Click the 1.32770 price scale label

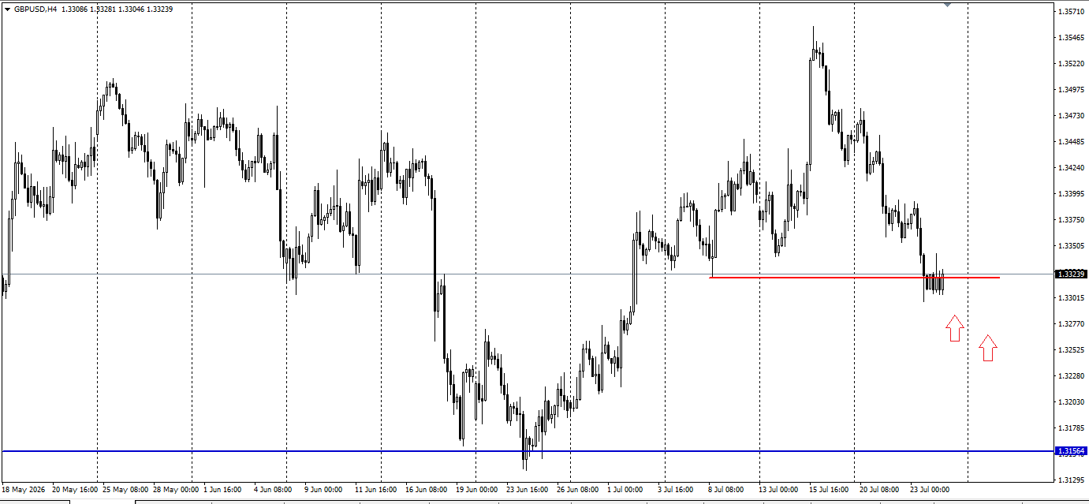[x=1071, y=324]
